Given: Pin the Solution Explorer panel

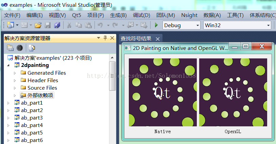Looking at the screenshot, I should (105, 38).
